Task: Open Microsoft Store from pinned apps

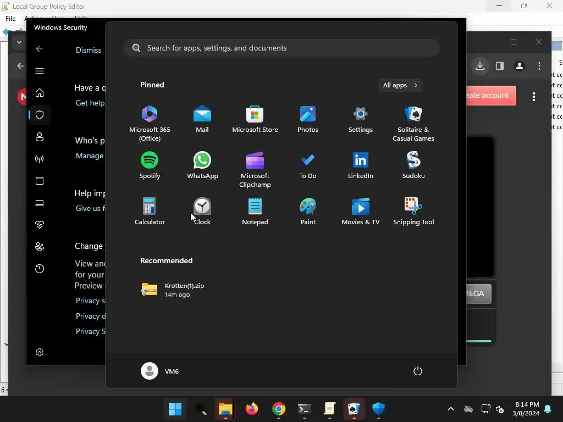Action: [x=255, y=119]
